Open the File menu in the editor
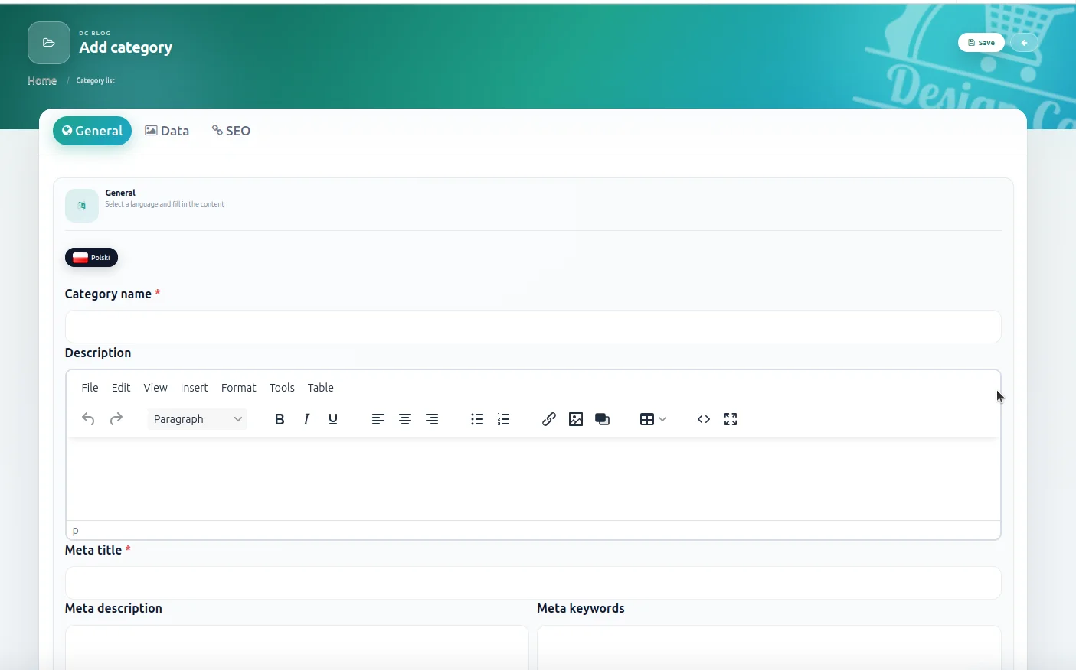Screen dimensions: 1076x670 (90, 388)
